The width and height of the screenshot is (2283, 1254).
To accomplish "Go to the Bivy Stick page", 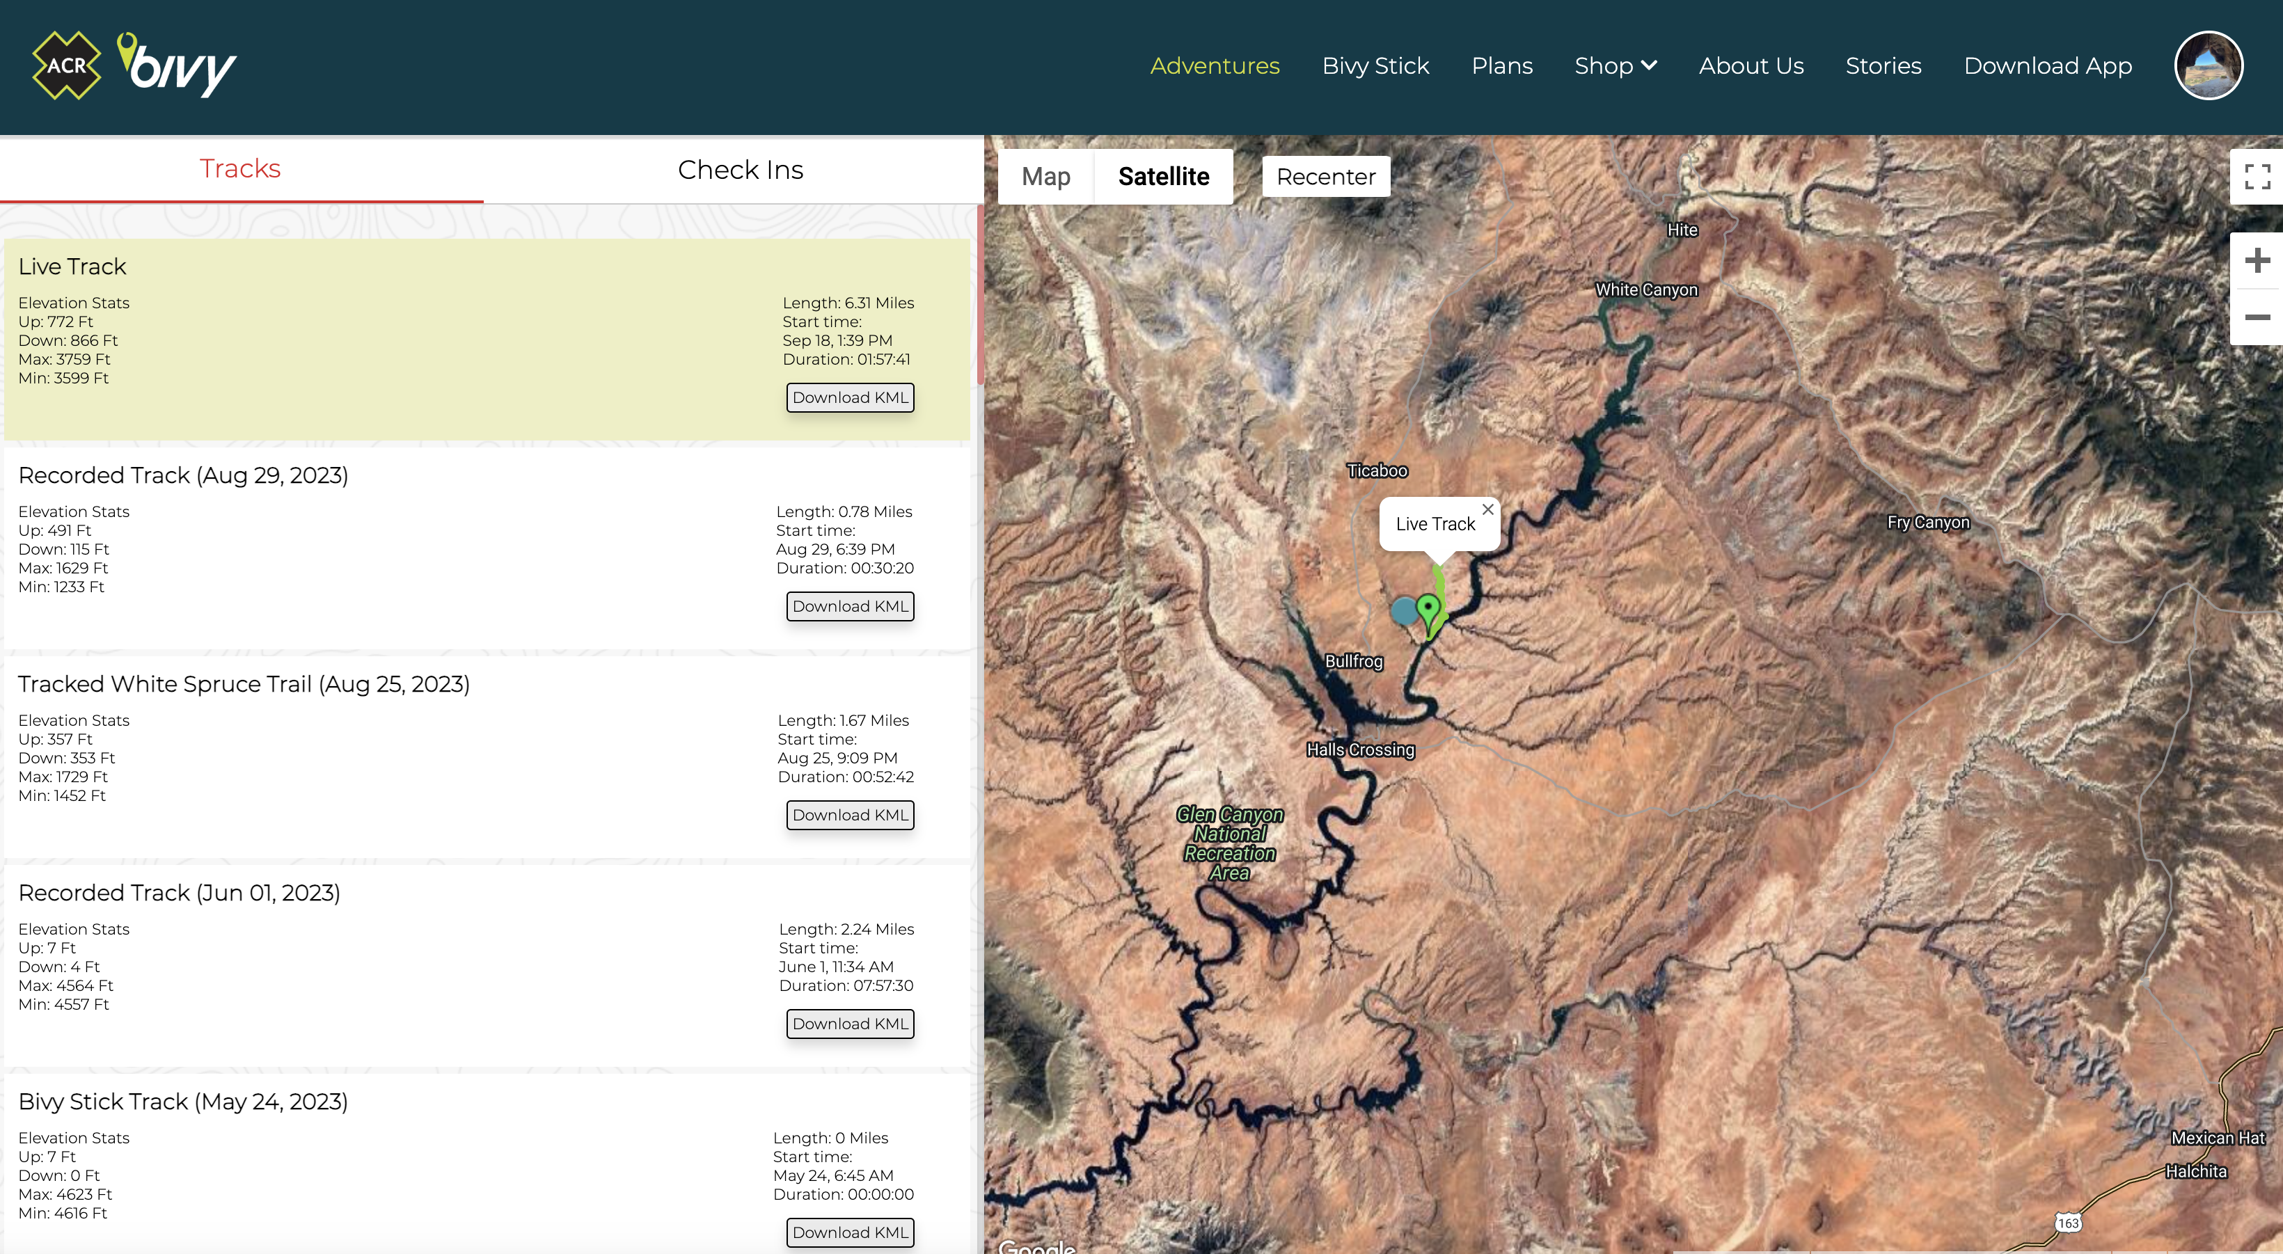I will coord(1375,65).
